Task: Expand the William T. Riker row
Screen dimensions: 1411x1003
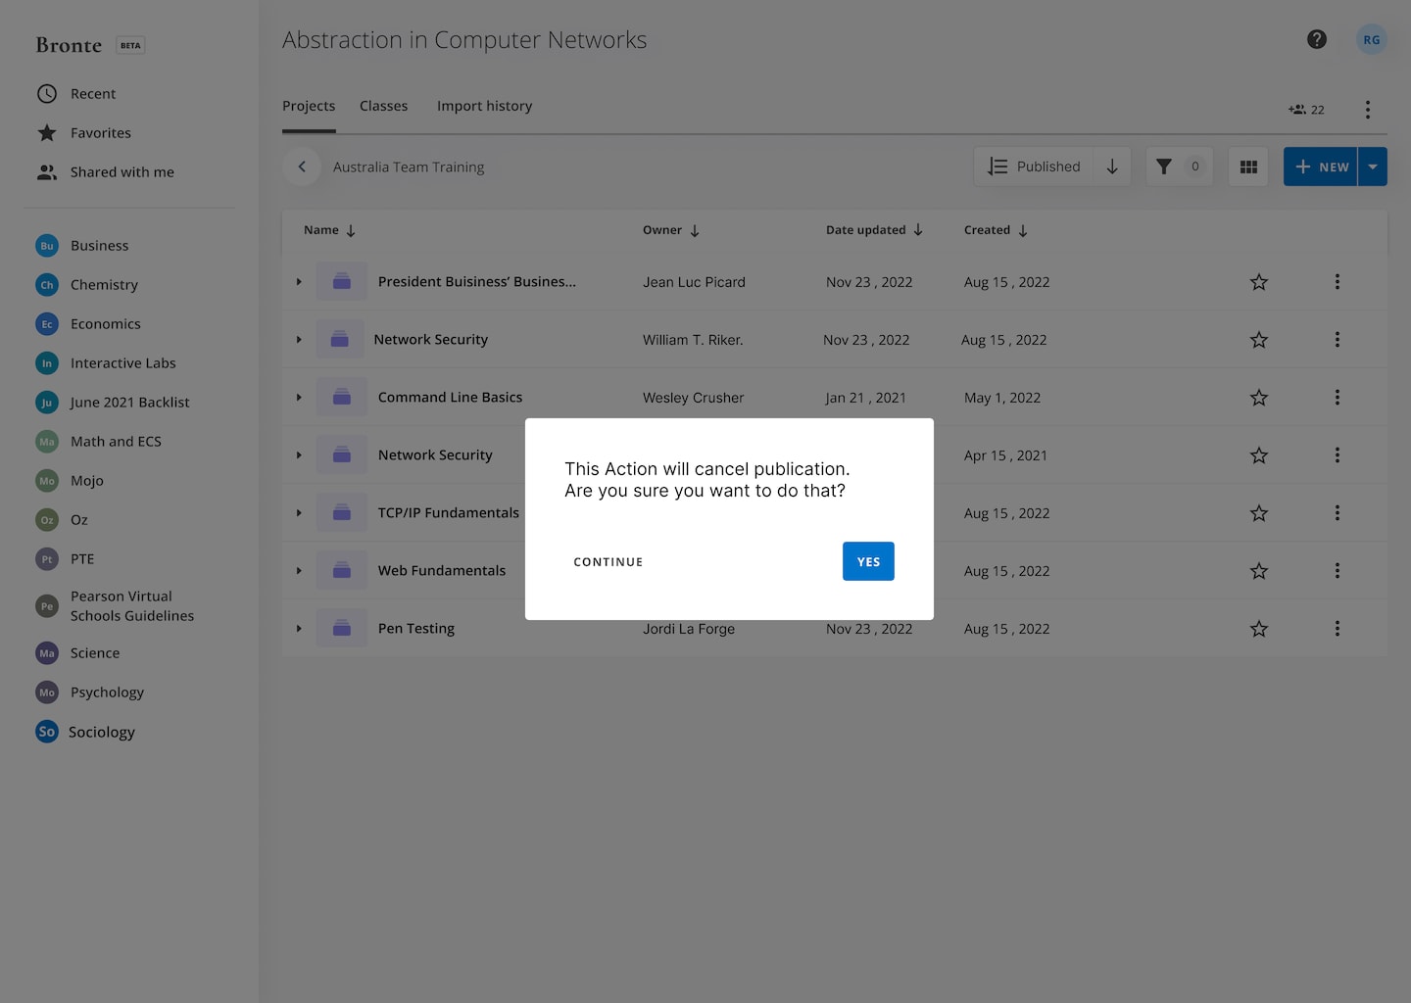Action: 299,340
